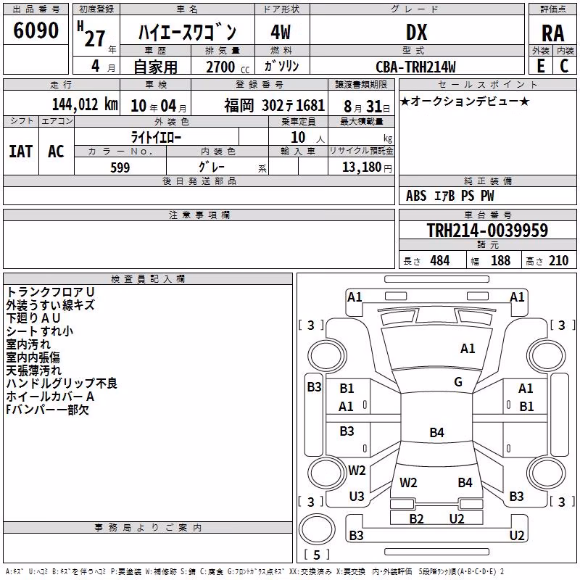Select the registration month value 4

pos(96,66)
